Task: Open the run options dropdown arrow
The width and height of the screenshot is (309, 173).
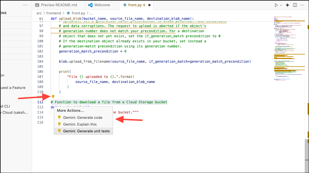Action: (x=281, y=5)
